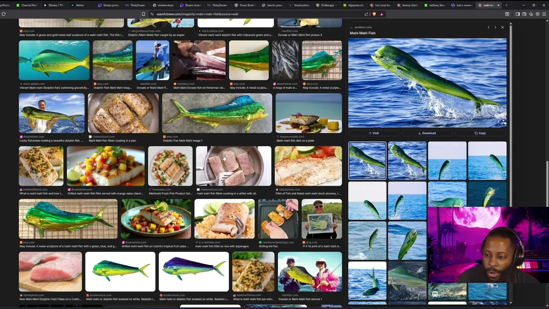The image size is (549, 309).
Task: Open the 'Mahi Mahi fish fillets cooking in a pan' image
Action: point(123,113)
